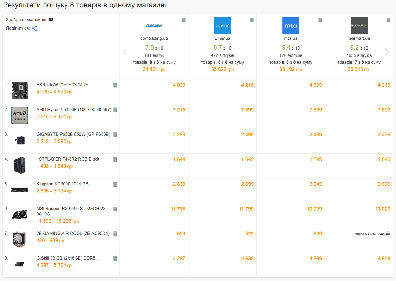The width and height of the screenshot is (396, 281).
Task: Delete G.Skill 32 GB DDR5 from list
Action: pyautogui.click(x=115, y=258)
